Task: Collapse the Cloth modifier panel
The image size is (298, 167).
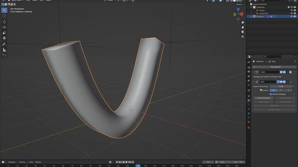Action: click(x=254, y=72)
